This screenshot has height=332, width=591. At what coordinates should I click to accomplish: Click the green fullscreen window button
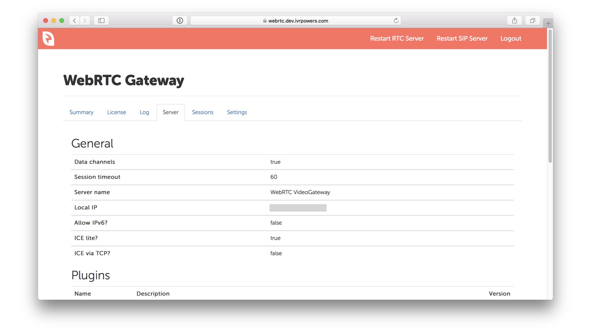pyautogui.click(x=62, y=21)
